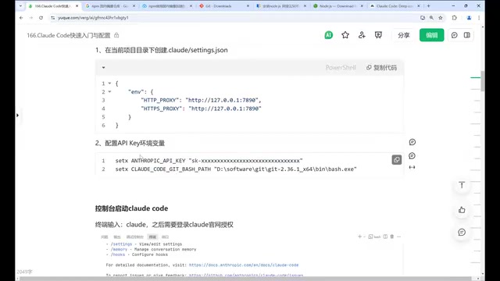The image size is (500, 281).
Task: Click the HTTP_PROXY line in code
Action: [x=201, y=100]
